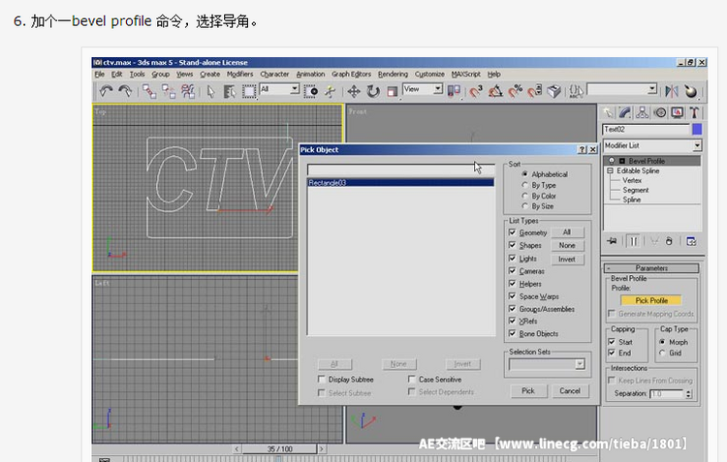This screenshot has height=462, width=727.
Task: Collapse the Parameters rollout
Action: click(651, 268)
